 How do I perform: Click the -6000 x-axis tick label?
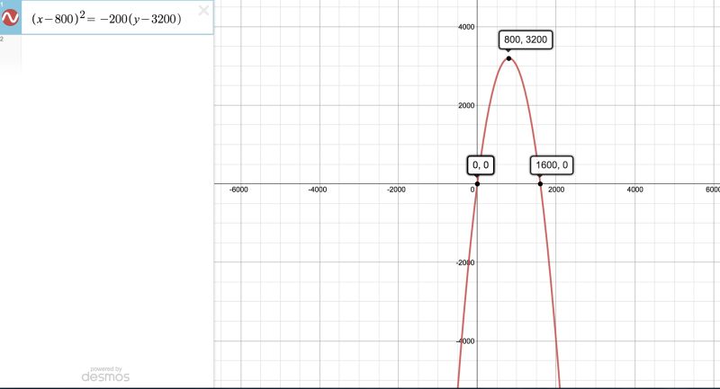click(238, 190)
